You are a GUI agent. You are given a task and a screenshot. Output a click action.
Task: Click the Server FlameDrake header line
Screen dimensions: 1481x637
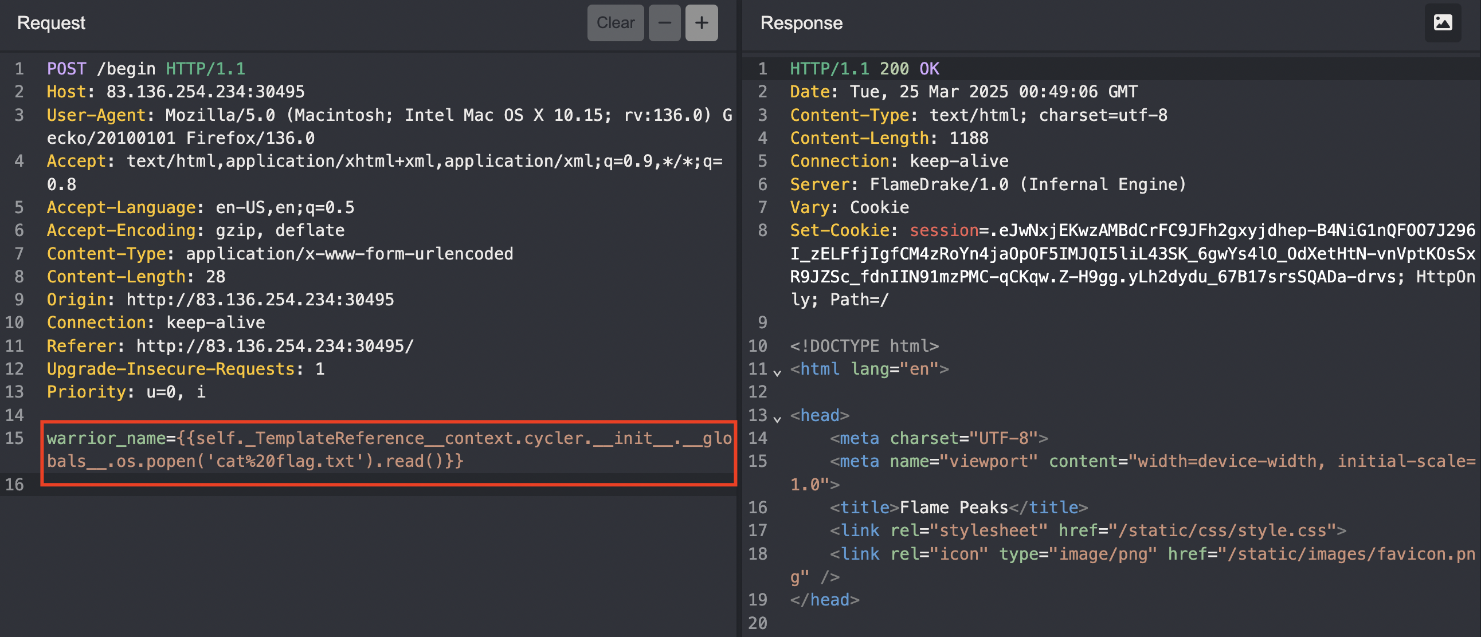click(987, 184)
